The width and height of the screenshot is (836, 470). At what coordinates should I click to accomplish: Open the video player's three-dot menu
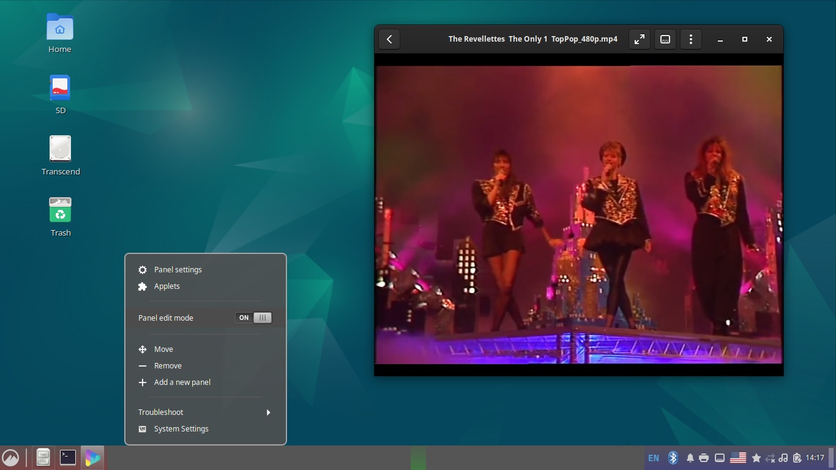coord(691,39)
